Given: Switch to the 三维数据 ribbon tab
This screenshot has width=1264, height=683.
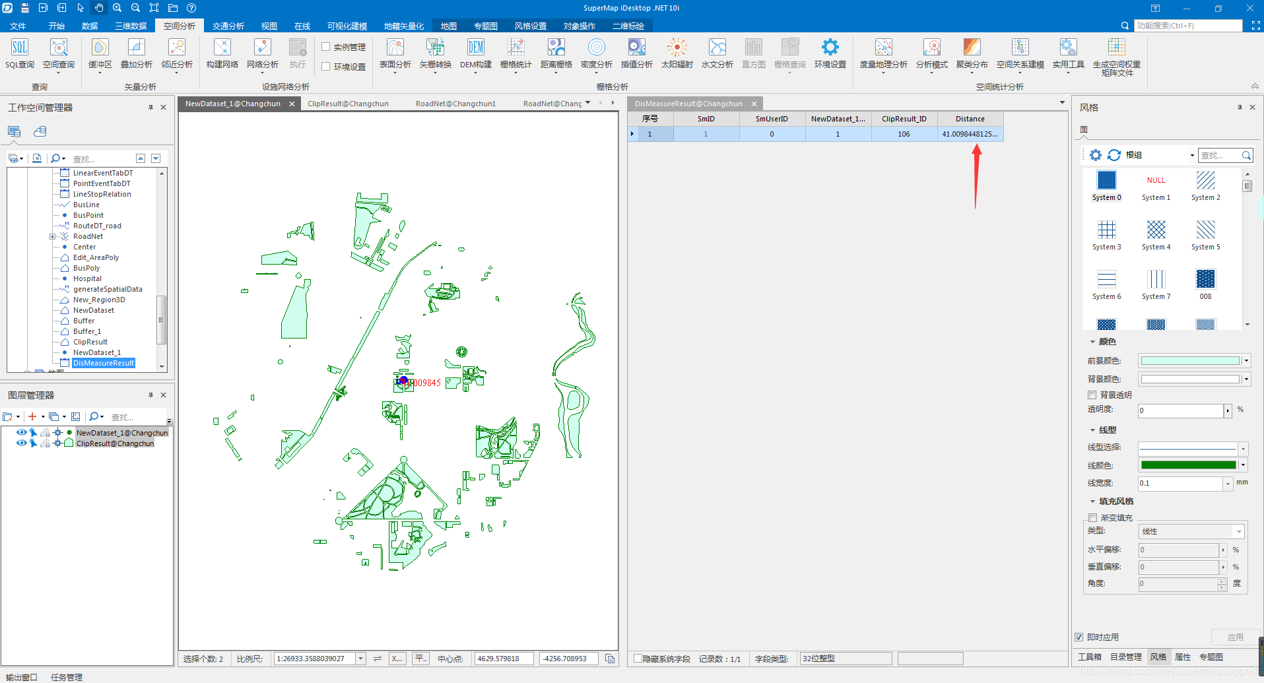Looking at the screenshot, I should [131, 26].
